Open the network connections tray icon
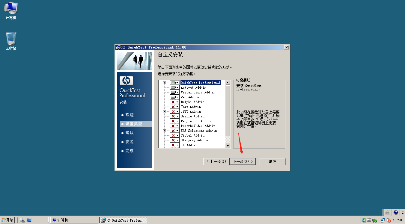 coord(383,220)
